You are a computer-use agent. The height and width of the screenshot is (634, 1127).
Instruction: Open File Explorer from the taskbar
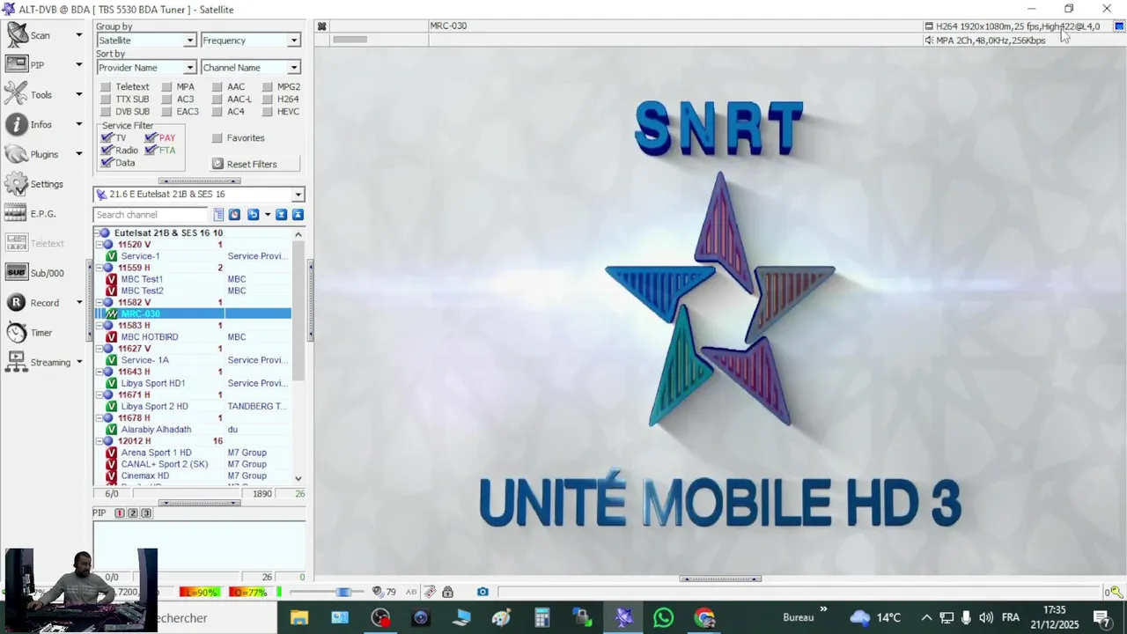coord(299,618)
